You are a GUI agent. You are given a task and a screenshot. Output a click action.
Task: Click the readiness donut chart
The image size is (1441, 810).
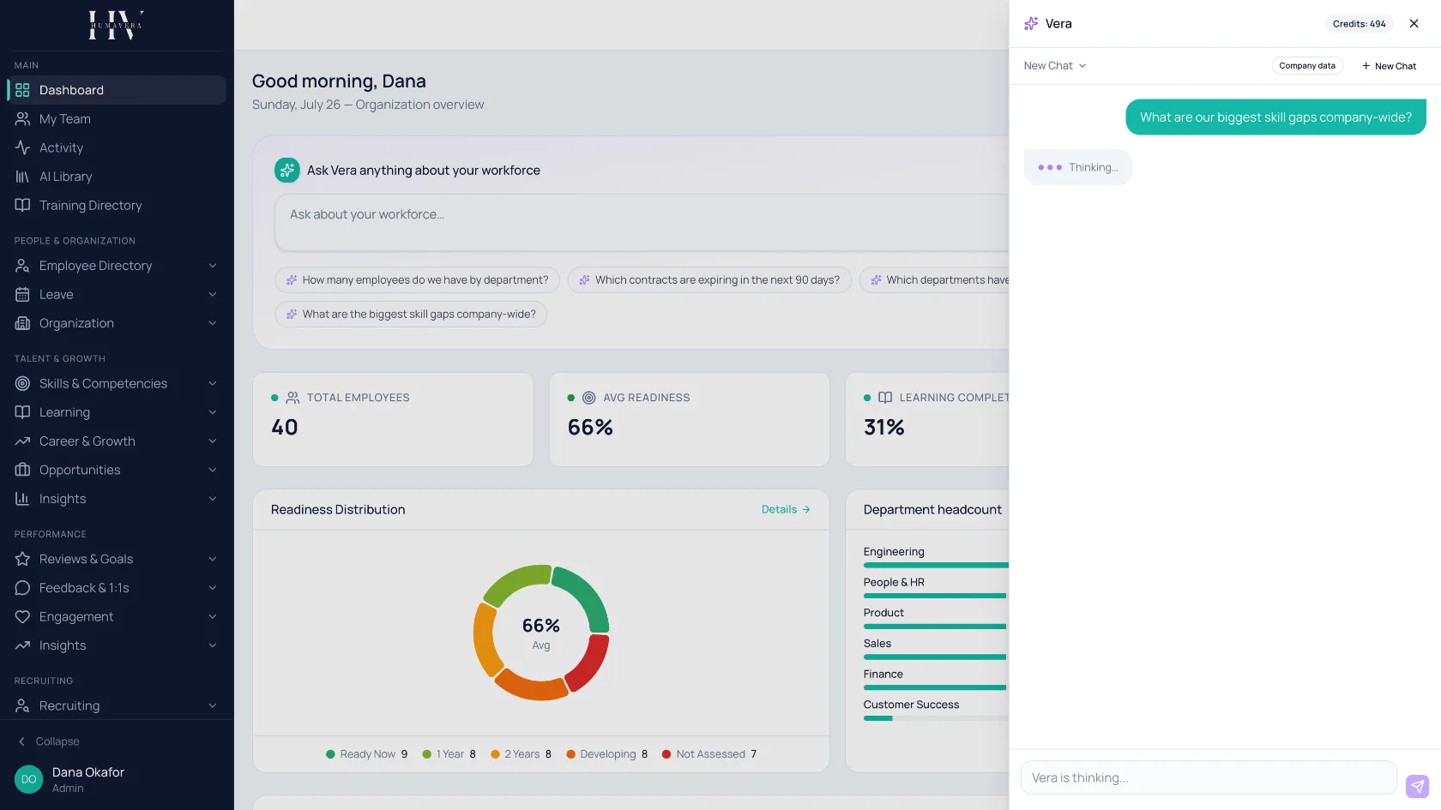(x=541, y=633)
